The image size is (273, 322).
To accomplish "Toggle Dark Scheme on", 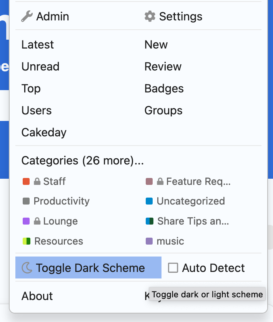I will point(90,268).
